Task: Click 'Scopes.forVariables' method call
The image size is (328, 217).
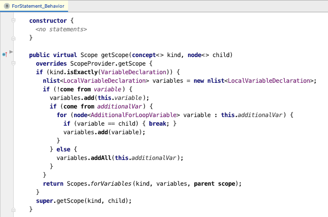Action: coord(99,184)
